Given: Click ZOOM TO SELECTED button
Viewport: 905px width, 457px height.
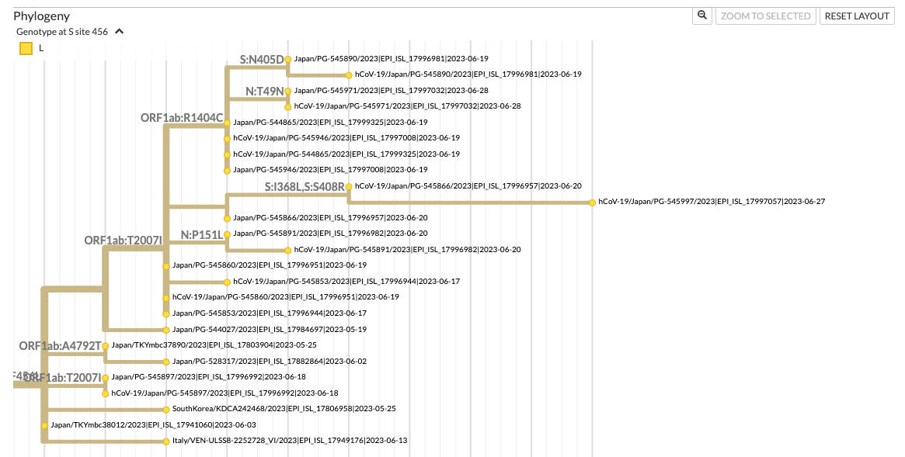Looking at the screenshot, I should point(765,16).
